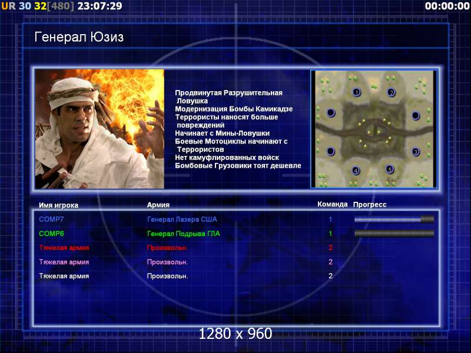Select the white "Тяжелая армия" player name
Screen dimensions: 471x353
click(64, 276)
